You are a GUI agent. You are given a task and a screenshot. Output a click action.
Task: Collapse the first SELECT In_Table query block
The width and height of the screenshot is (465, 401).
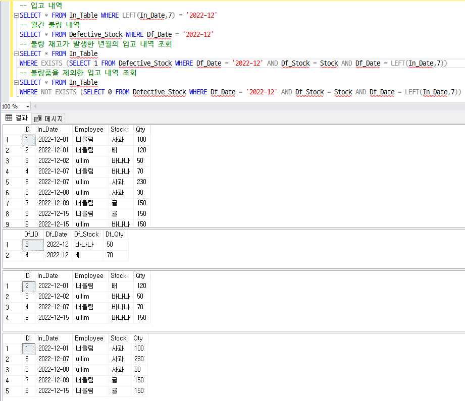click(x=17, y=16)
